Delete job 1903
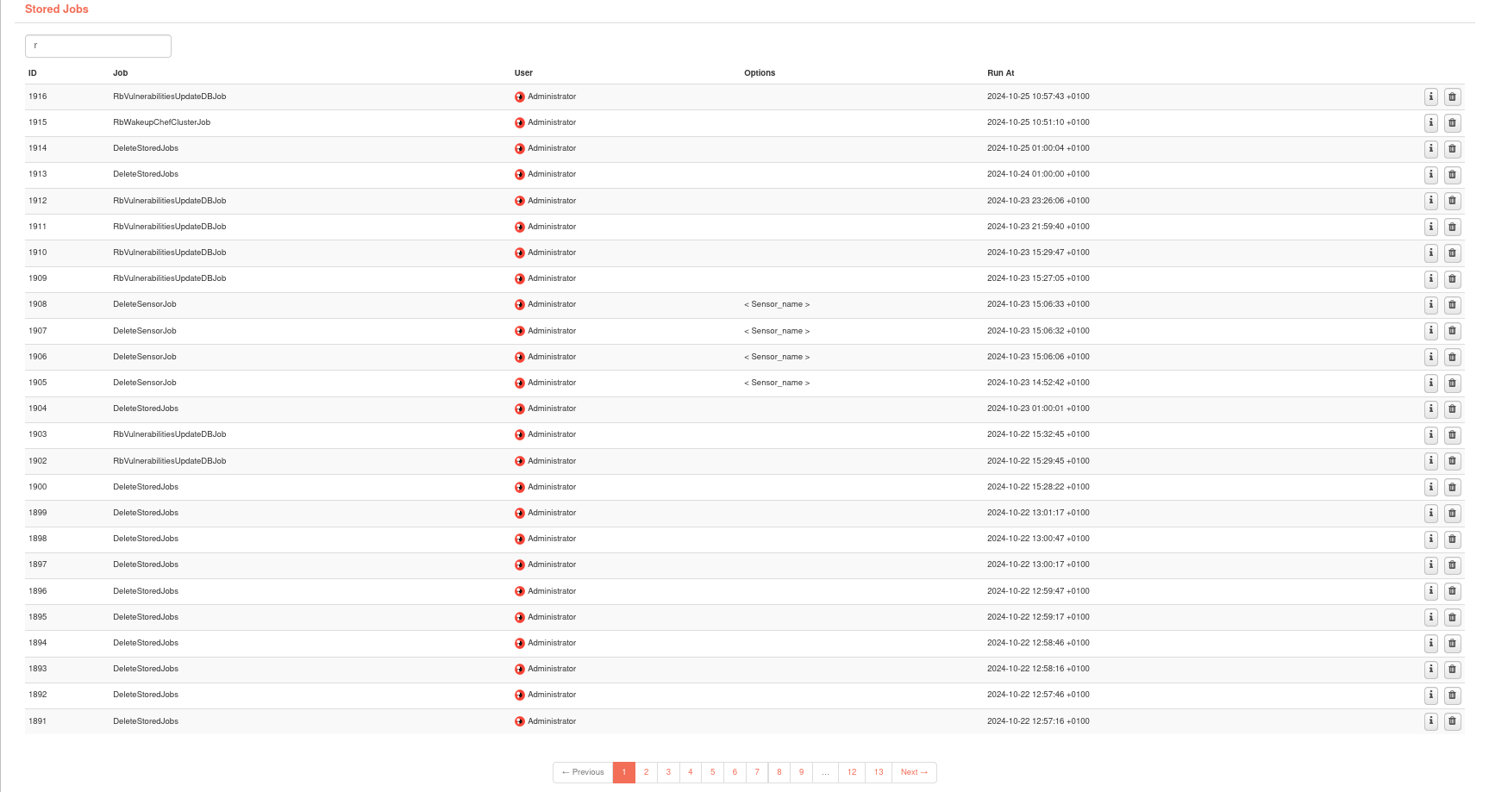This screenshot has width=1489, height=792. pos(1453,435)
